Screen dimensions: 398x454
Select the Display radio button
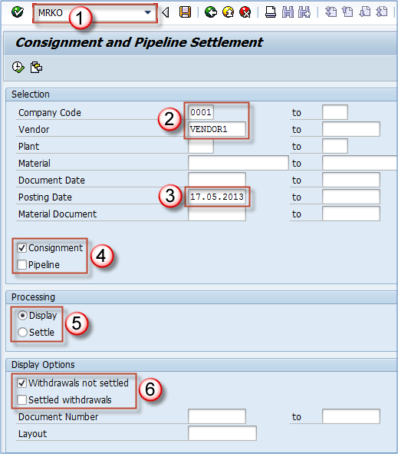point(22,315)
